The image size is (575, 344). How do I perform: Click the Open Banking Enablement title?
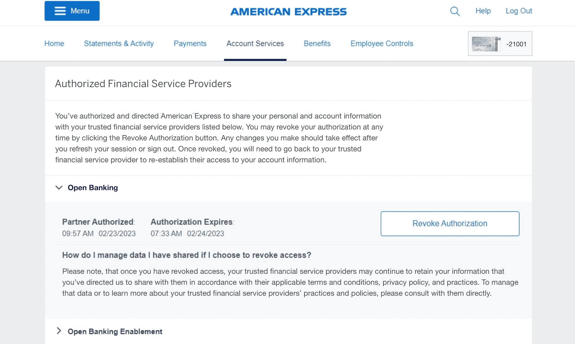tap(115, 331)
